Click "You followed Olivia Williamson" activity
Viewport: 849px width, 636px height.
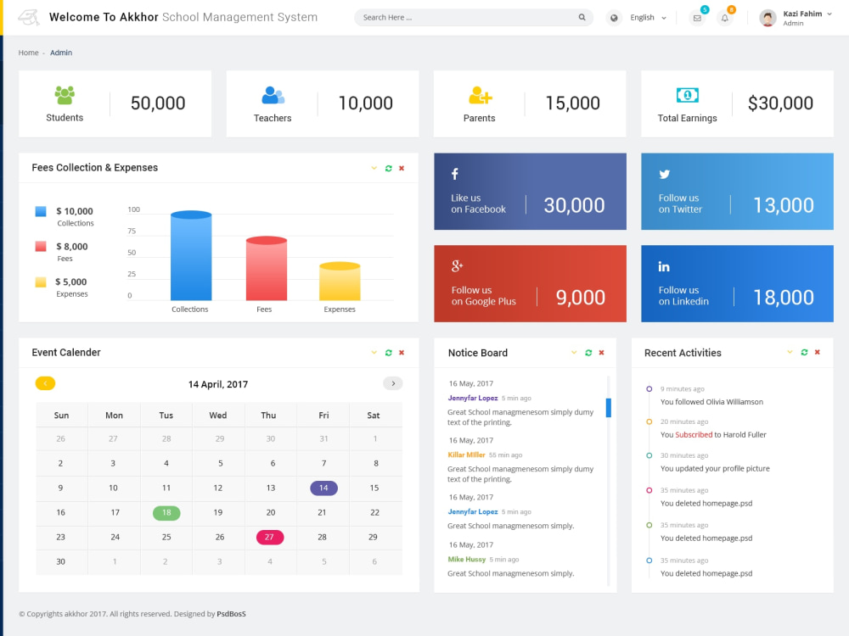click(x=711, y=402)
